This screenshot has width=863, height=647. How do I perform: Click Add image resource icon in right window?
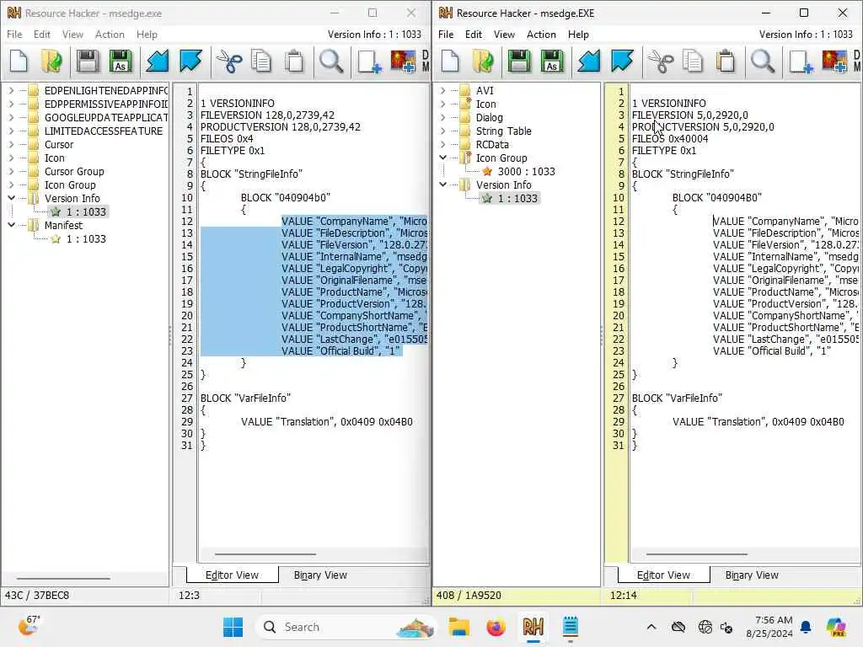click(x=834, y=61)
